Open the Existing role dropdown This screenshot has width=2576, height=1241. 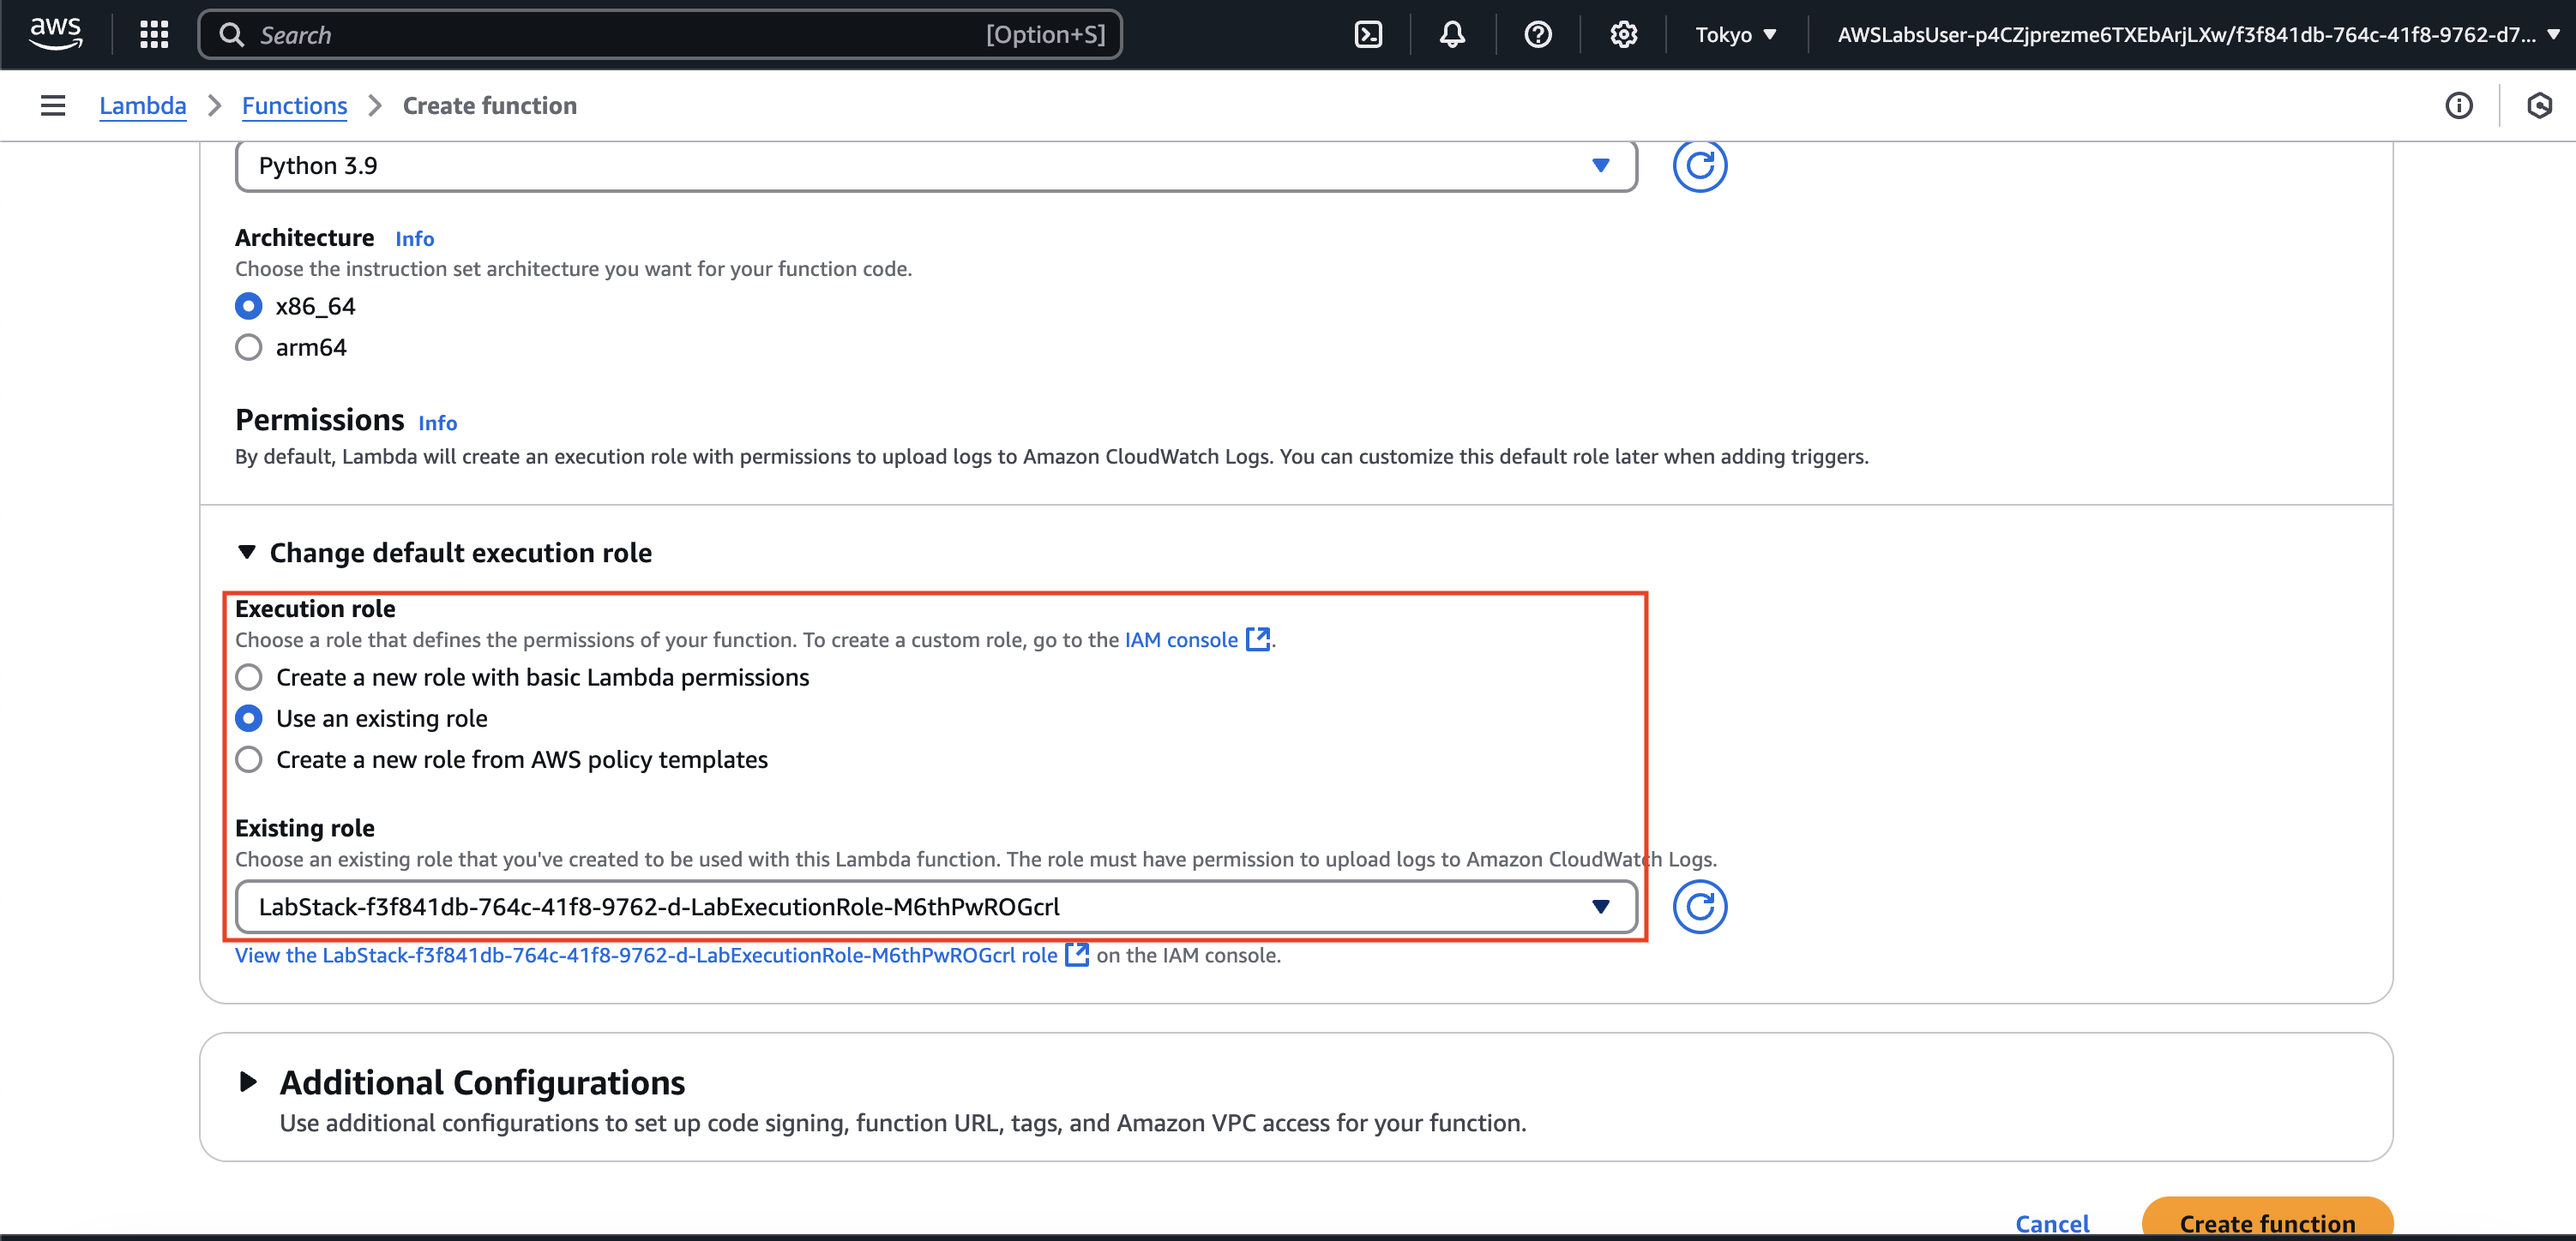point(935,906)
